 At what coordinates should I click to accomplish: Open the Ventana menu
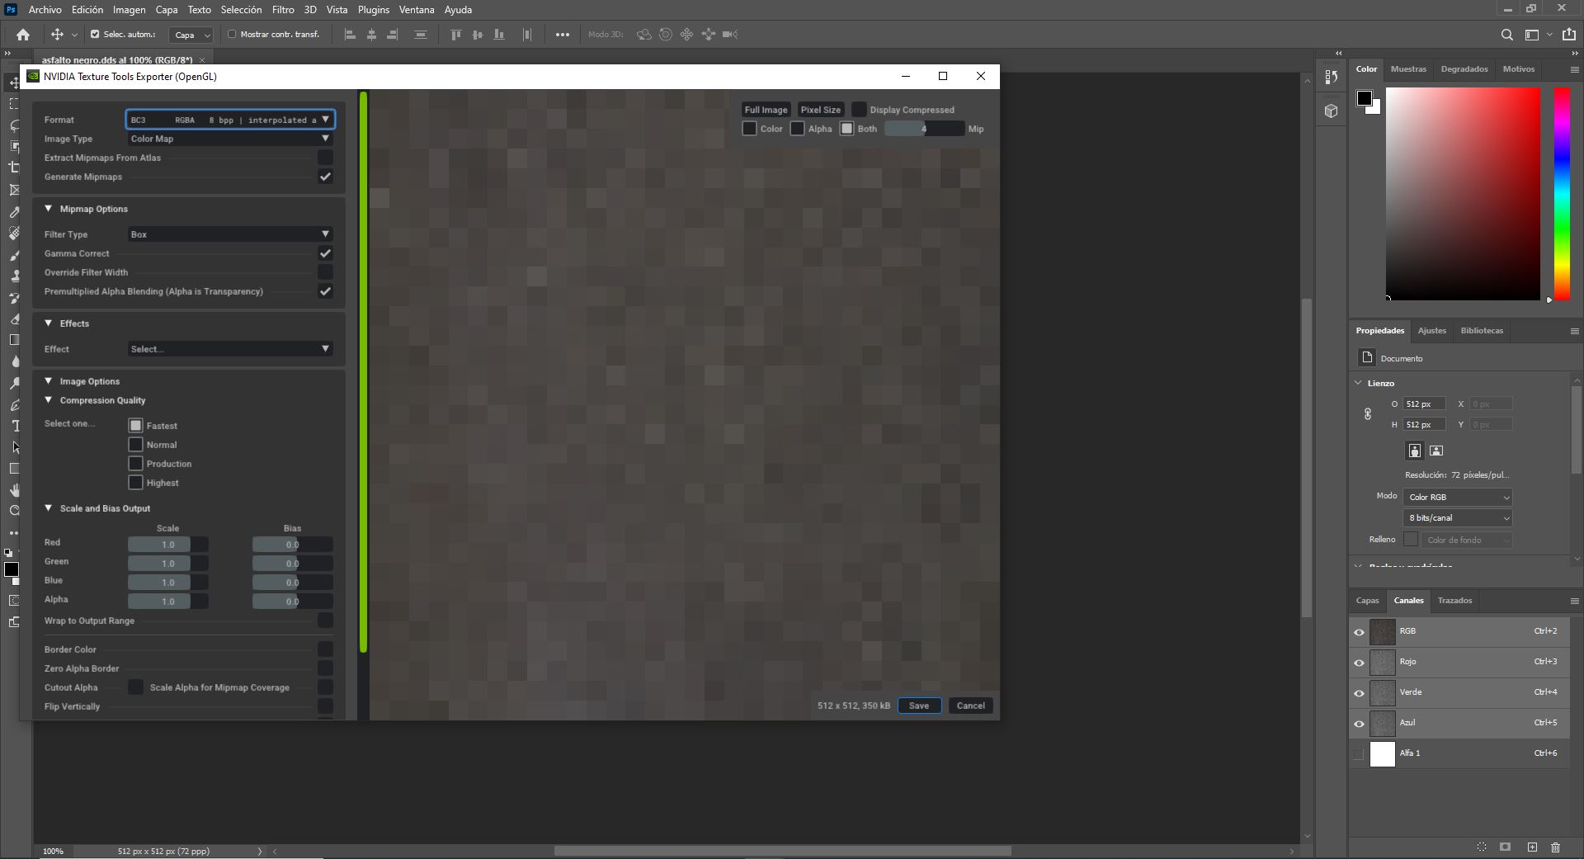(x=417, y=10)
